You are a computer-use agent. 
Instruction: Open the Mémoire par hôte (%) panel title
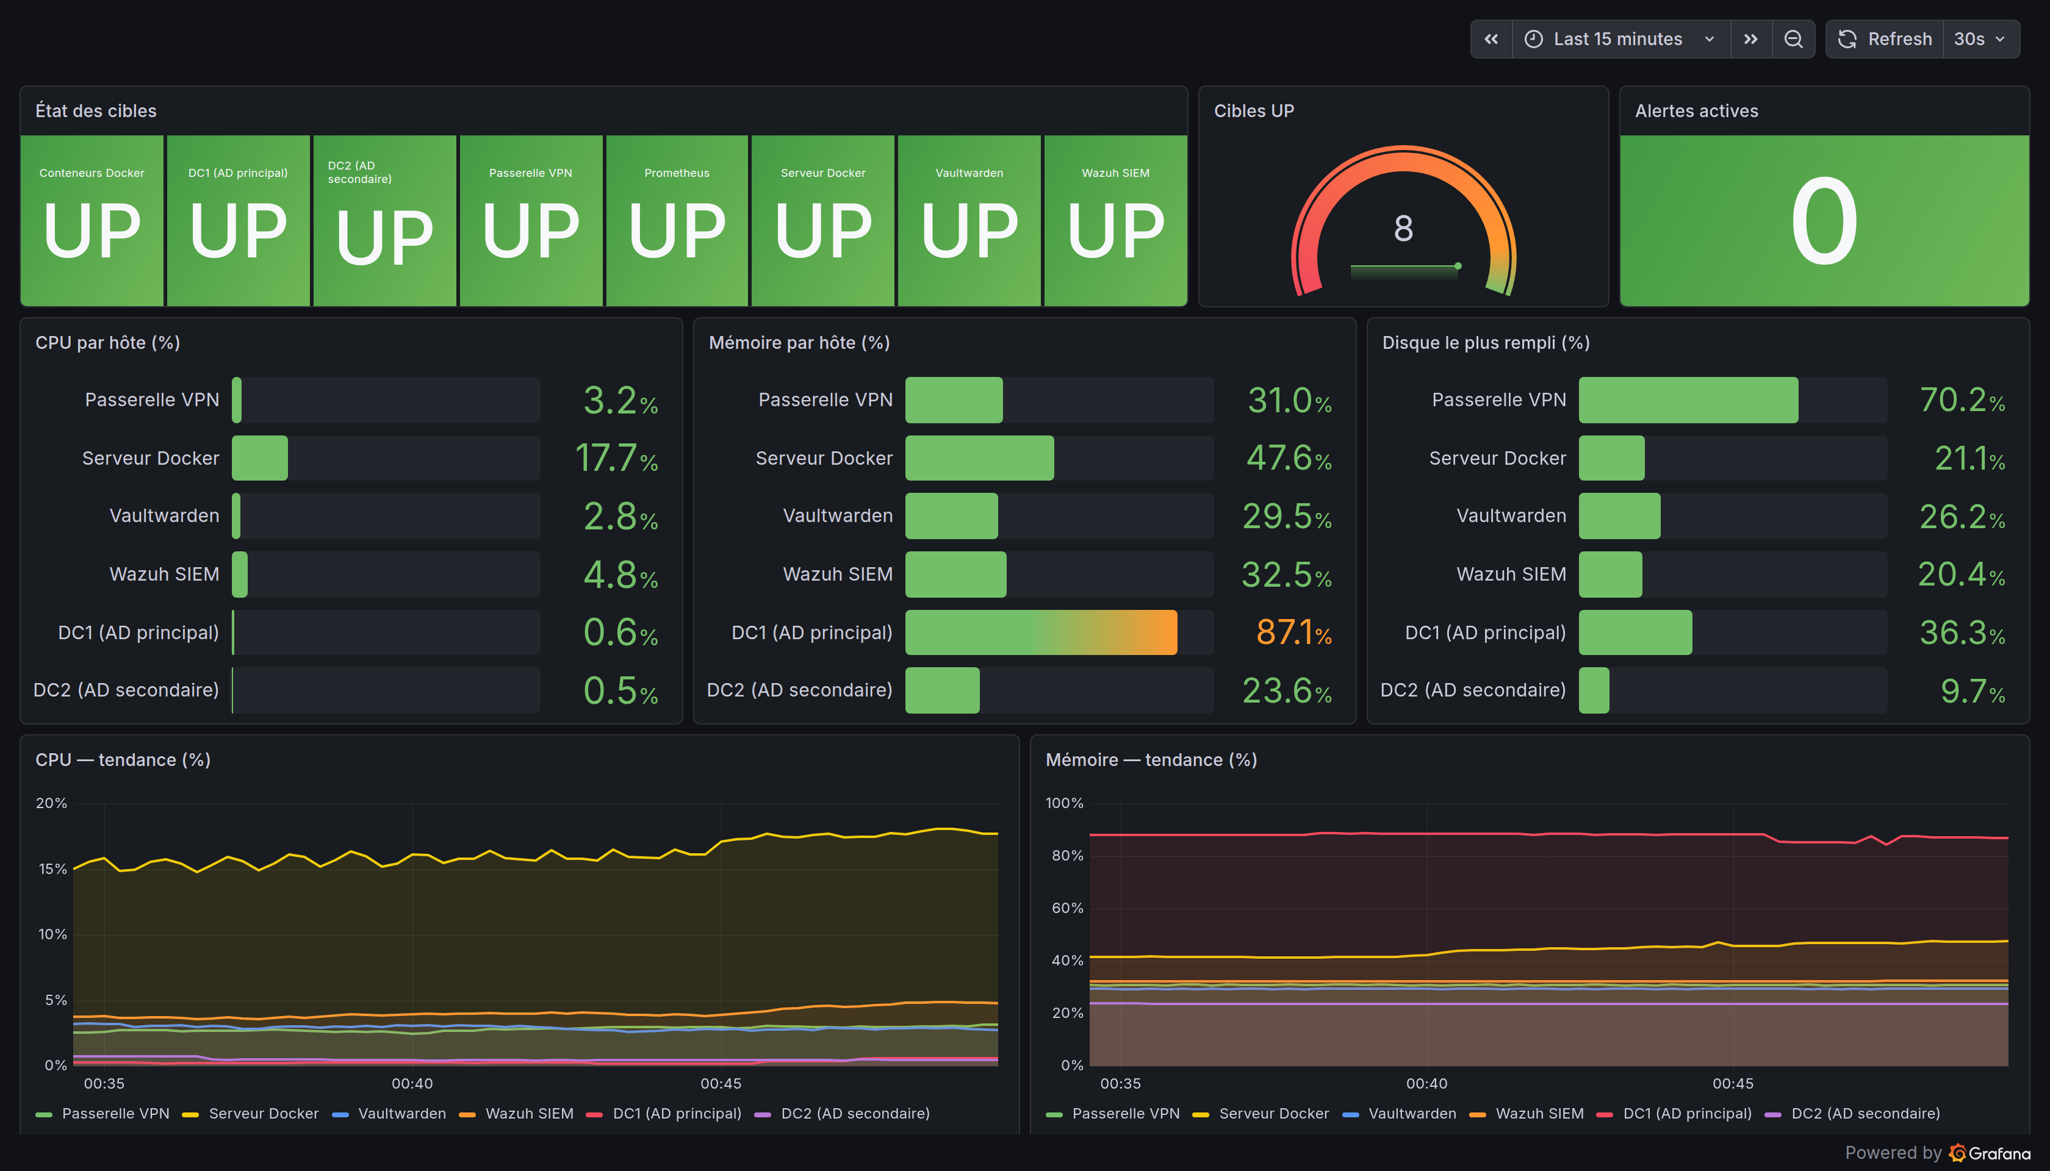799,343
